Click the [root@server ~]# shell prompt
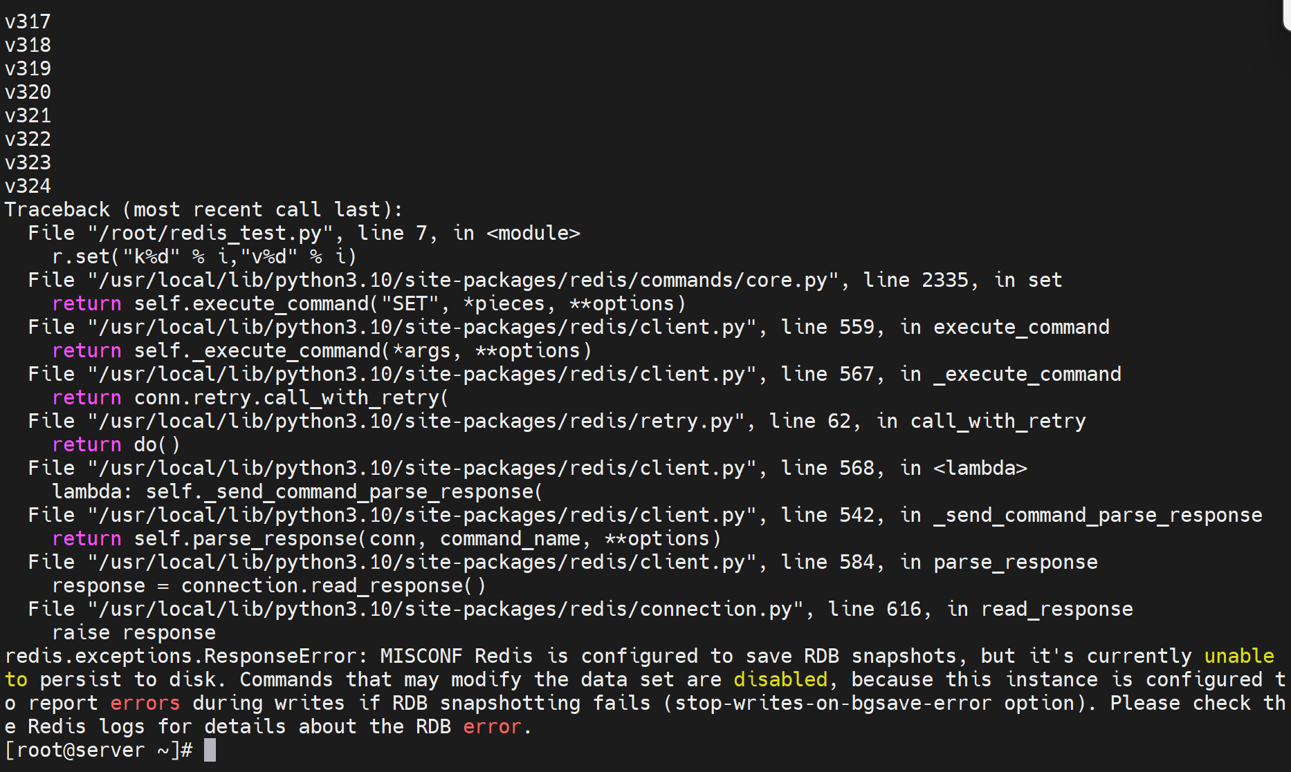This screenshot has height=772, width=1291. click(x=98, y=750)
